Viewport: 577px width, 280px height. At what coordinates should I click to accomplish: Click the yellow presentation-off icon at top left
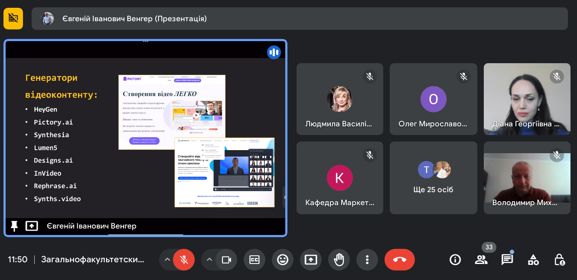pyautogui.click(x=13, y=19)
